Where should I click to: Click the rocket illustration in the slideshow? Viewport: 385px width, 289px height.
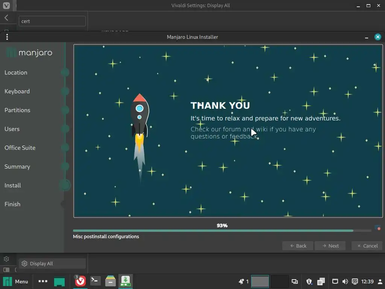(140, 138)
